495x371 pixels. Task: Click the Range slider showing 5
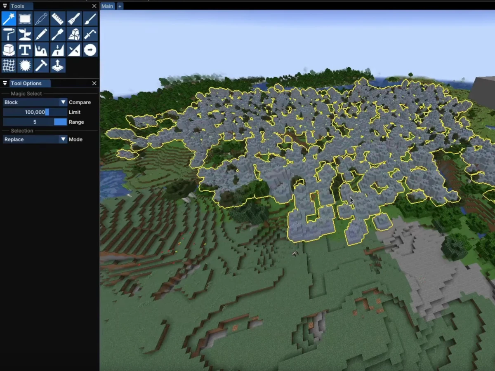click(x=35, y=122)
